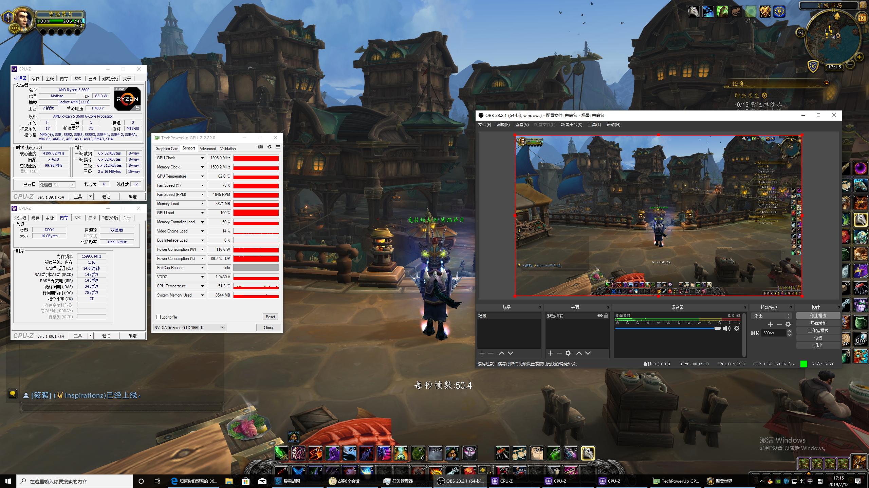
Task: Open the GPU Clock sensor dropdown
Action: (x=202, y=158)
